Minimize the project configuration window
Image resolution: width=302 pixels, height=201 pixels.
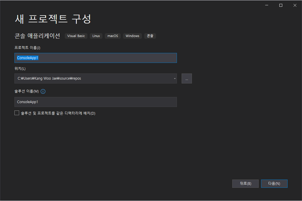(x=267, y=5)
